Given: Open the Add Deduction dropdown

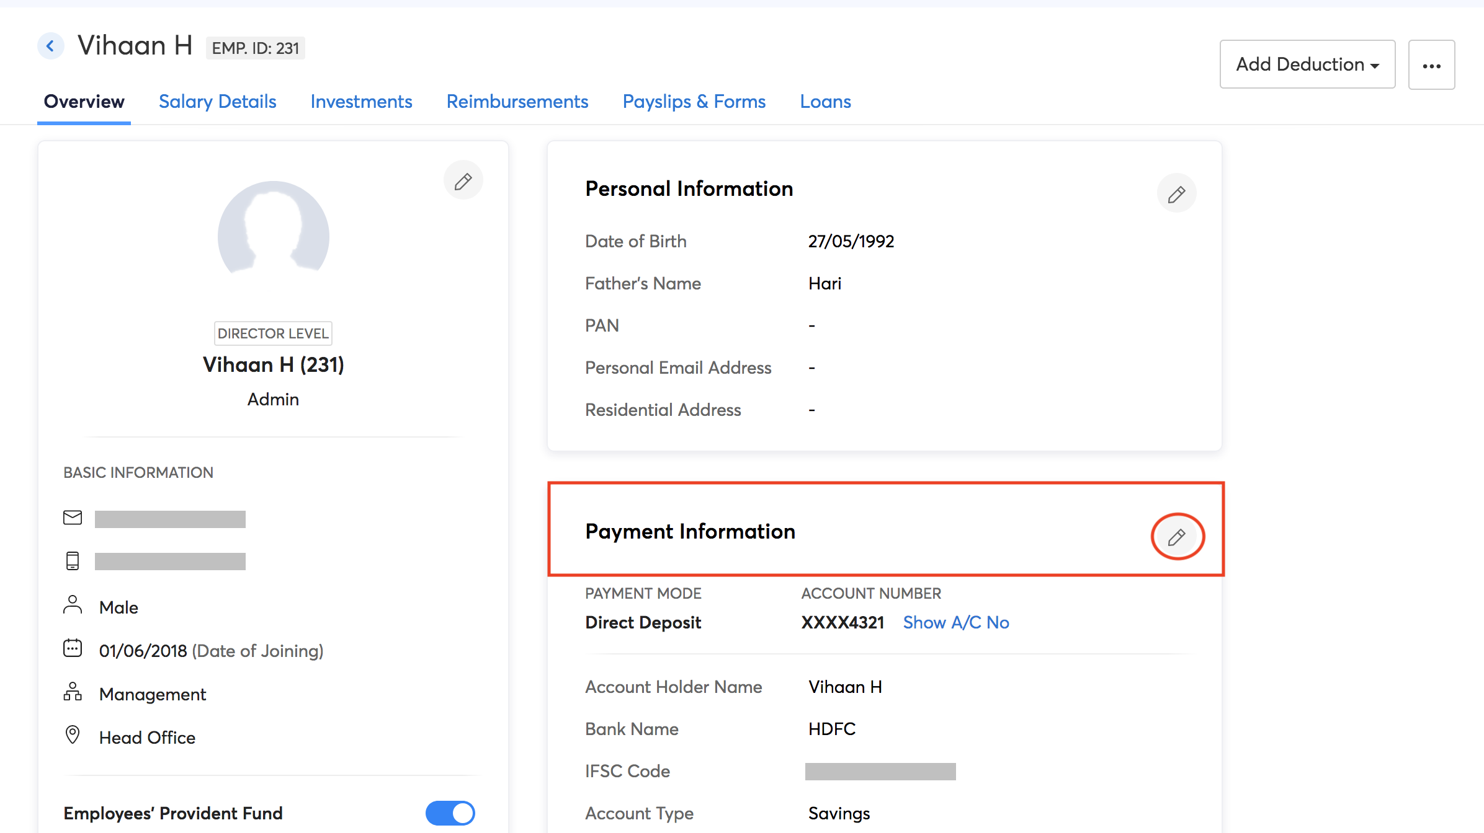Looking at the screenshot, I should (1307, 64).
